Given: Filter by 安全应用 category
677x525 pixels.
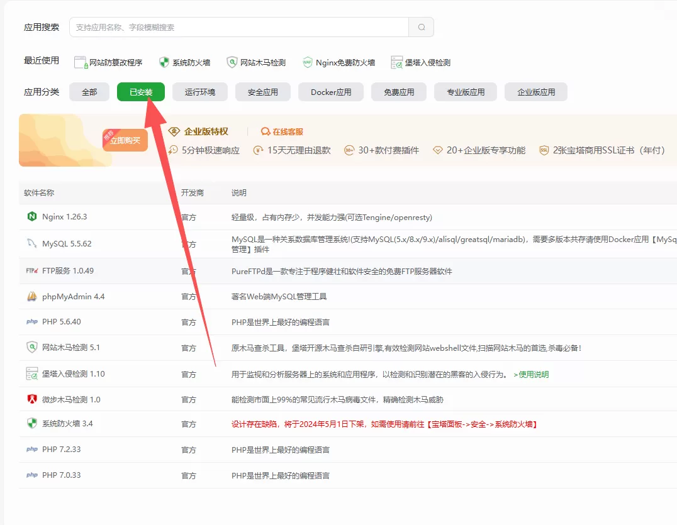Looking at the screenshot, I should (x=263, y=92).
